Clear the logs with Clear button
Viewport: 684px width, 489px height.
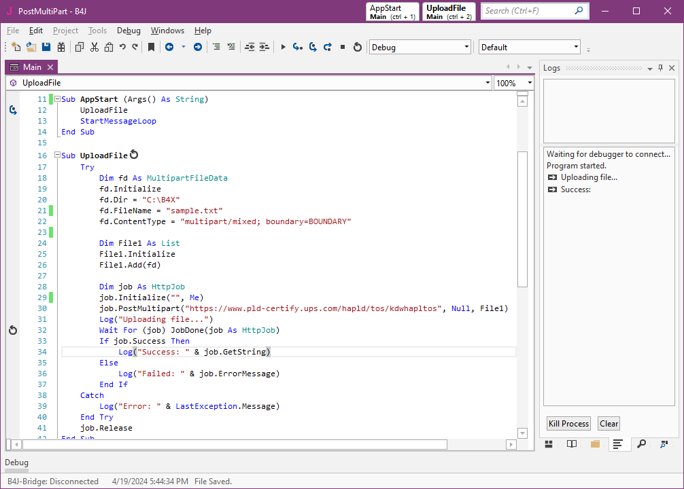pos(609,424)
